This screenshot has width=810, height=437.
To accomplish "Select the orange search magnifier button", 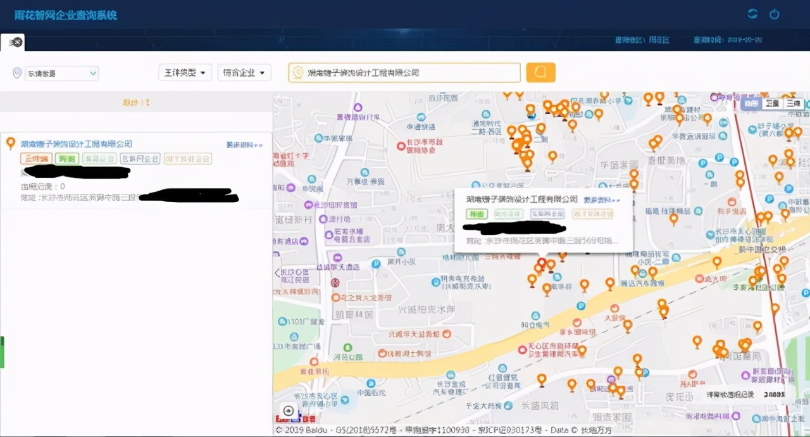I will click(x=540, y=72).
